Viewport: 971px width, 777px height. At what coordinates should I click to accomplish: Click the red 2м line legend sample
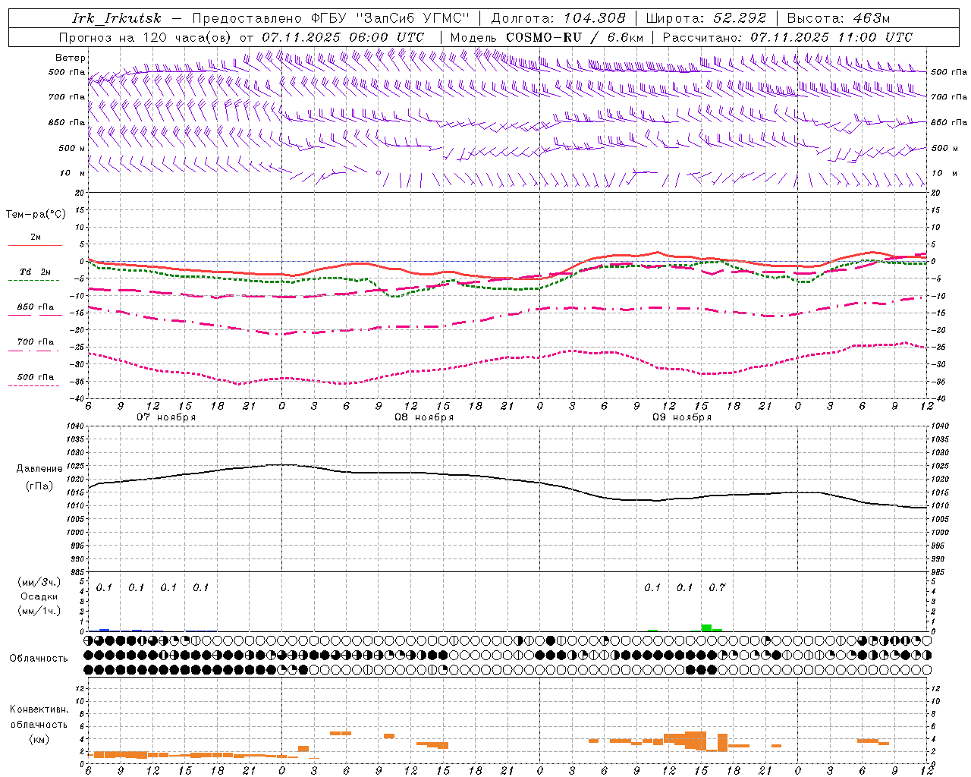click(35, 245)
